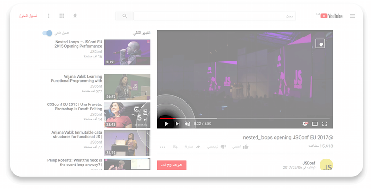Go to the YouTube home logo
The width and height of the screenshot is (371, 189).
point(332,16)
